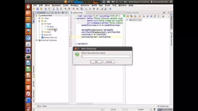Viewport: 198px width, 111px height.
Task: Toggle read-only lock icon in status bar
Action: [x=151, y=109]
